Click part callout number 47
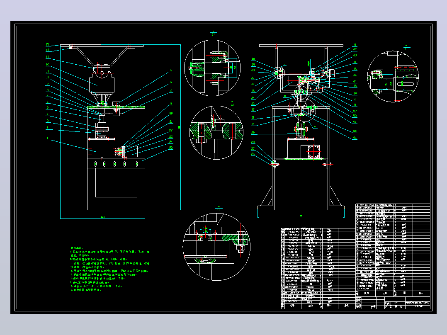The image size is (447, 335). click(355, 82)
